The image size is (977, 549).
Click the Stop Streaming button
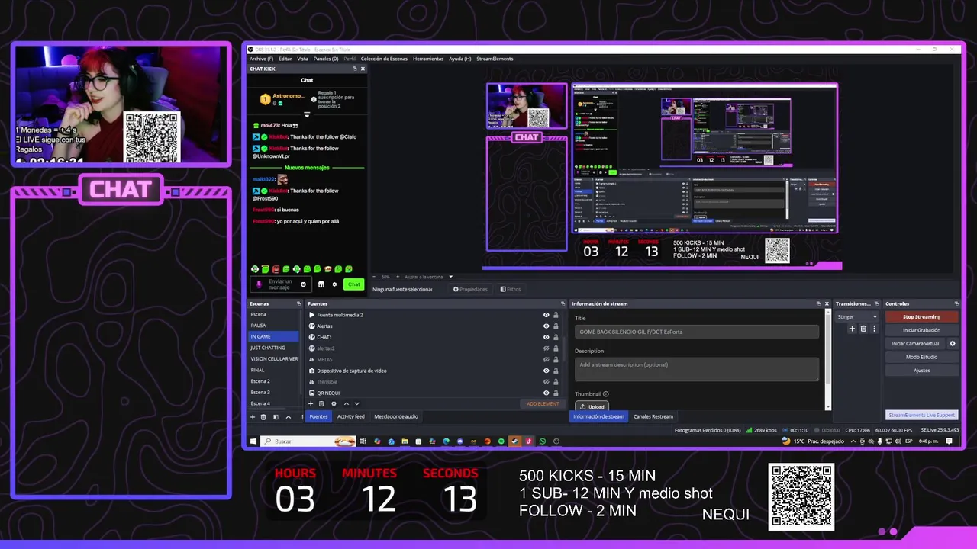(x=921, y=316)
